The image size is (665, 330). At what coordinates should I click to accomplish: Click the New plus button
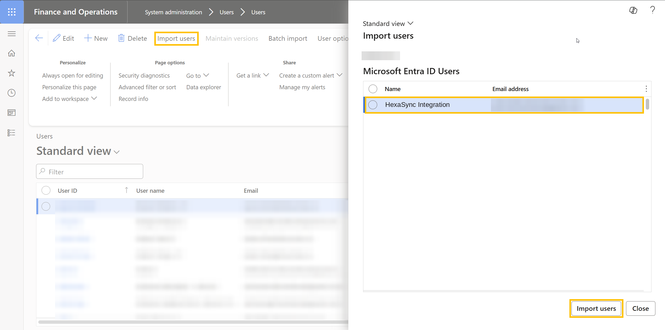pos(96,38)
